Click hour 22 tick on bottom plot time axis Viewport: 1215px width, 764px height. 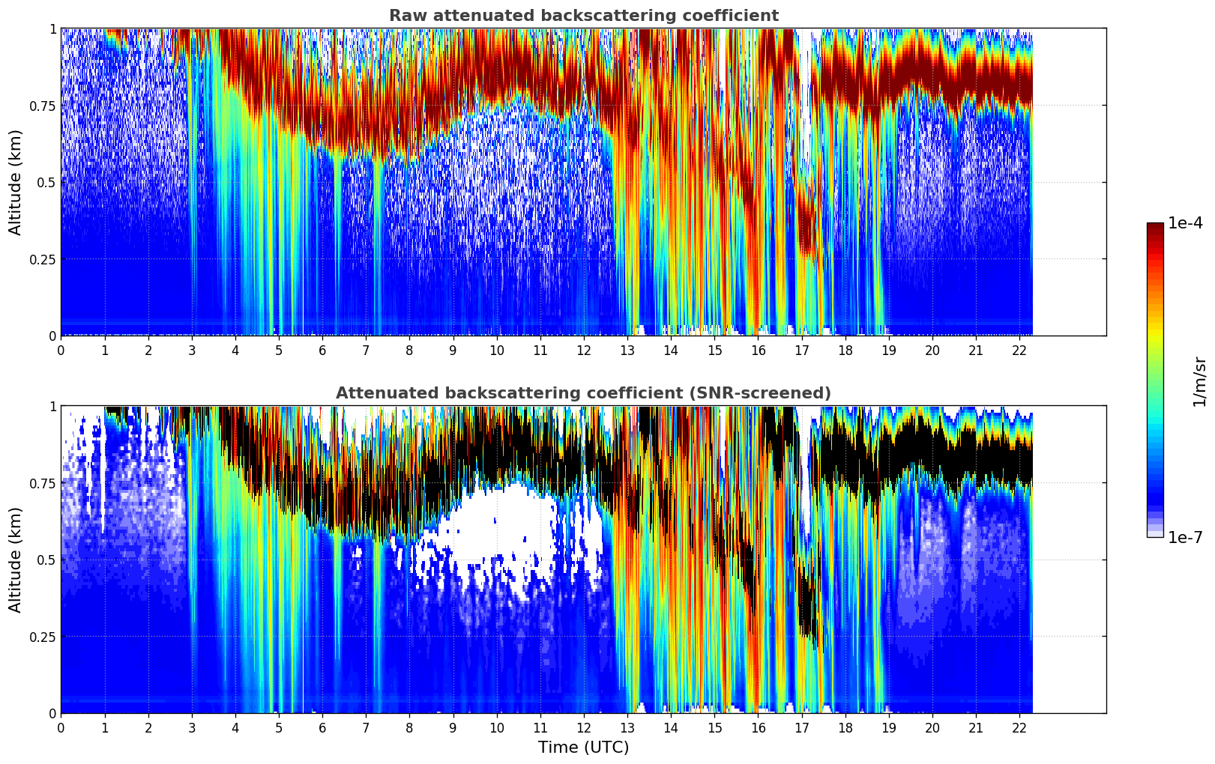[1019, 728]
